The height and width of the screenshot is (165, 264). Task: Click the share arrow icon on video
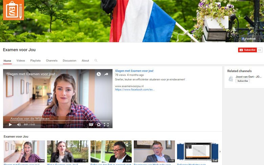click(x=106, y=74)
